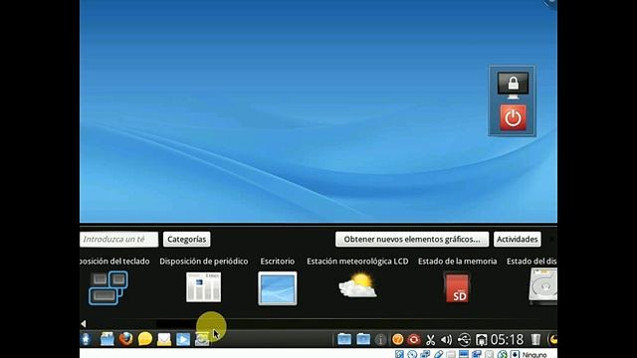The image size is (637, 358).
Task: Open the USB device notifier icon
Action: pos(464,339)
